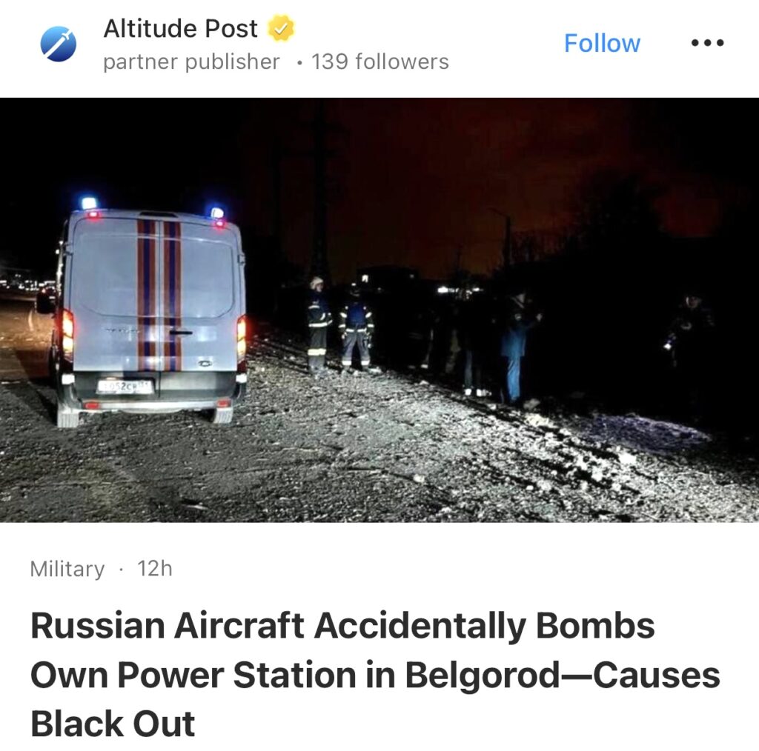Click the headline line 'Own Power Station in Belgorod'
759x751 pixels.
point(295,675)
